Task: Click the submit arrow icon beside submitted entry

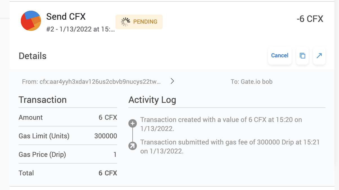Action: (x=132, y=146)
